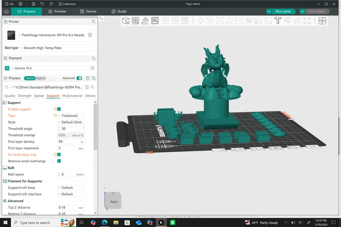Switch to the Quality settings tab
Viewport: 341px width, 227px height.
click(10, 96)
